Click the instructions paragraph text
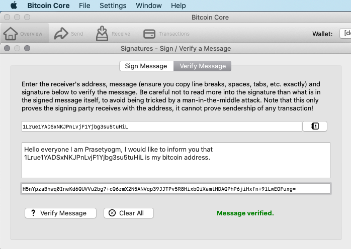Image resolution: width=351 pixels, height=249 pixels. click(x=171, y=96)
